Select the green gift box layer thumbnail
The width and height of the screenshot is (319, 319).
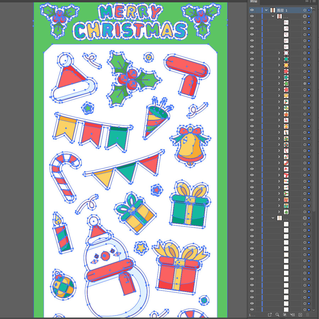click(286, 206)
